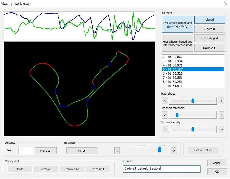Close the Modify track map dialog
230x179 pixels.
225,3
